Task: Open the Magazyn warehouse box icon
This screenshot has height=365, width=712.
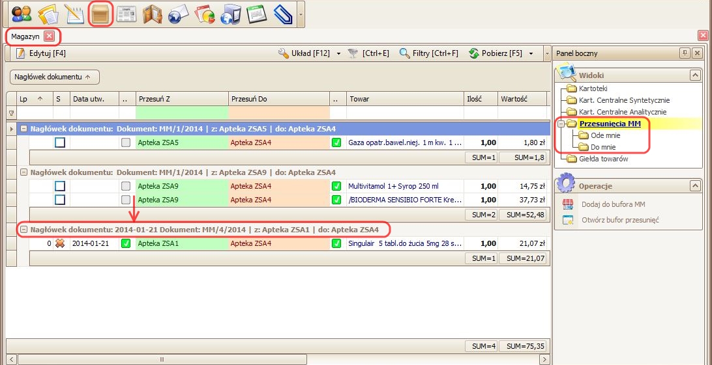Action: (x=100, y=14)
